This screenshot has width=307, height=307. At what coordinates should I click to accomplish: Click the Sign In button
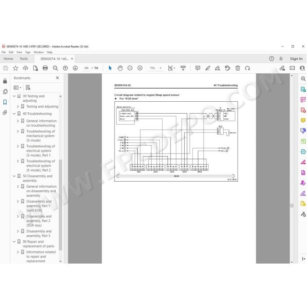click(x=296, y=59)
